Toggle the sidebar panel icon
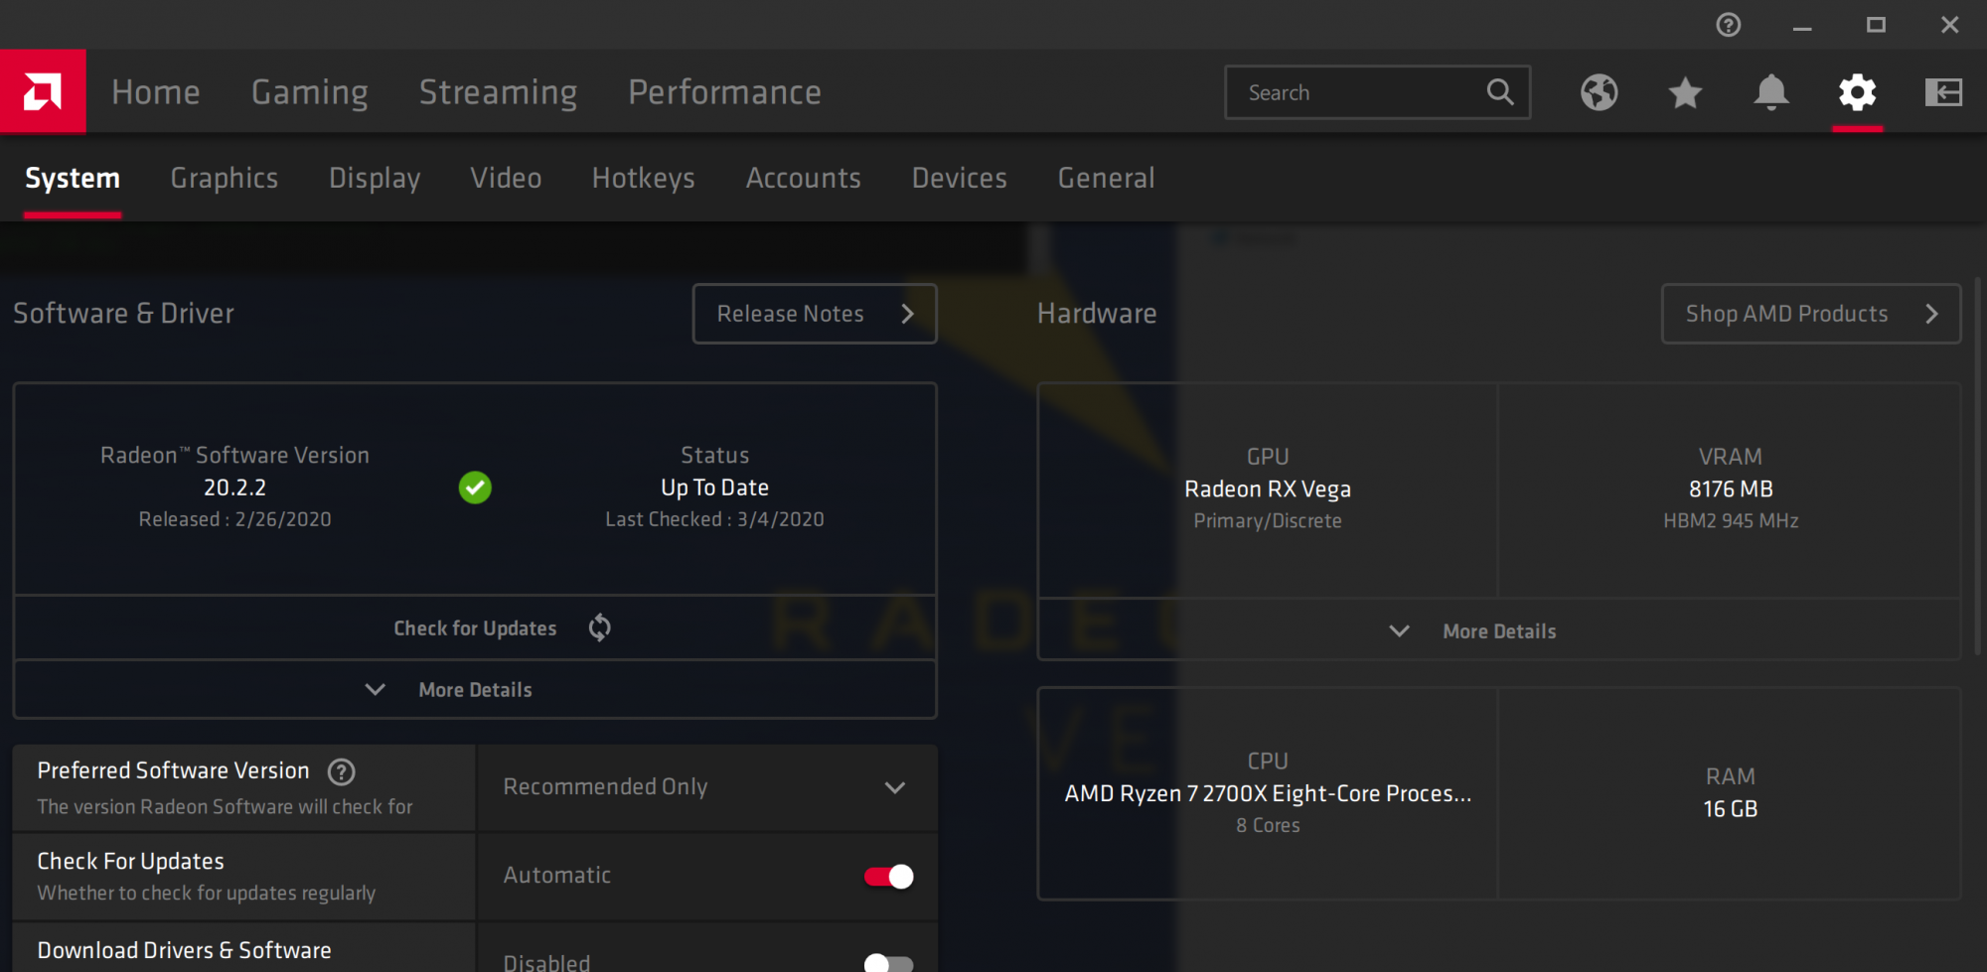The image size is (1987, 972). [x=1942, y=92]
